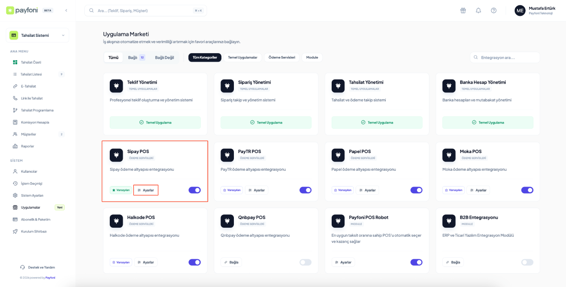Click the ME user avatar
The height and width of the screenshot is (287, 566).
tap(520, 11)
